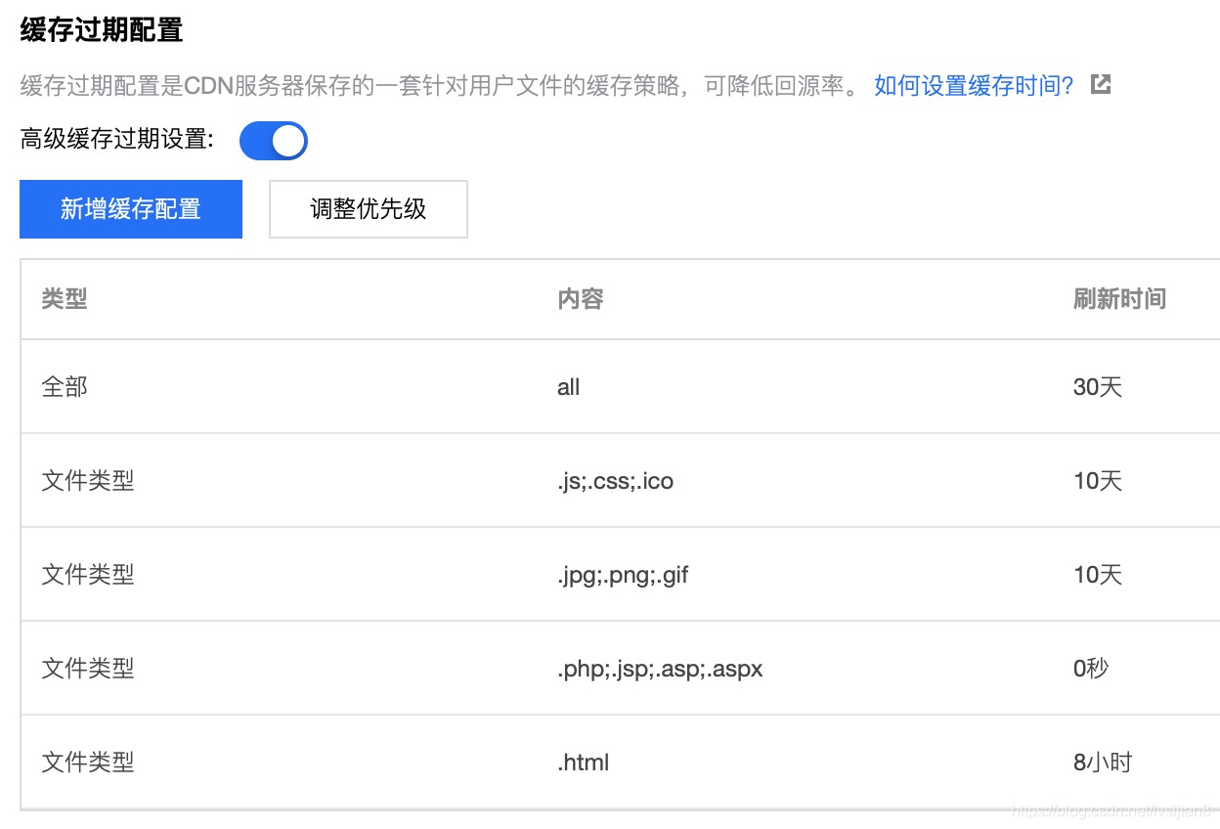Viewport: 1220px width, 829px height.
Task: Click 文件类型 in the .html row
Action: [88, 763]
